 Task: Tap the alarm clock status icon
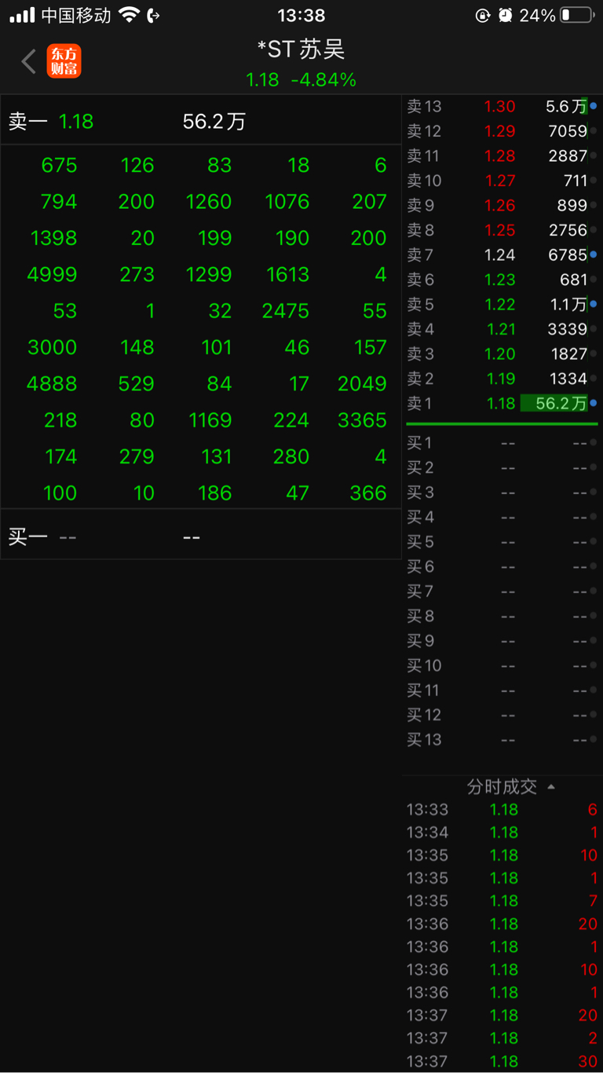506,15
